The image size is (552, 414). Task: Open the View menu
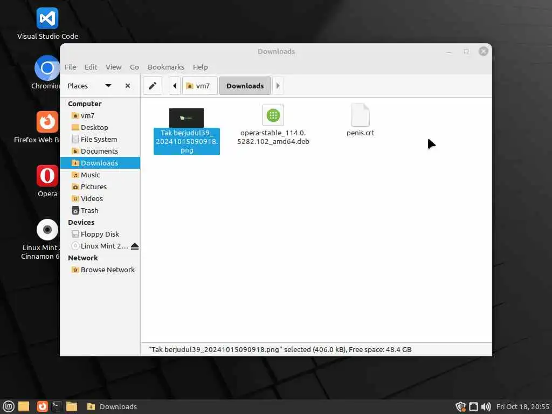pyautogui.click(x=113, y=67)
